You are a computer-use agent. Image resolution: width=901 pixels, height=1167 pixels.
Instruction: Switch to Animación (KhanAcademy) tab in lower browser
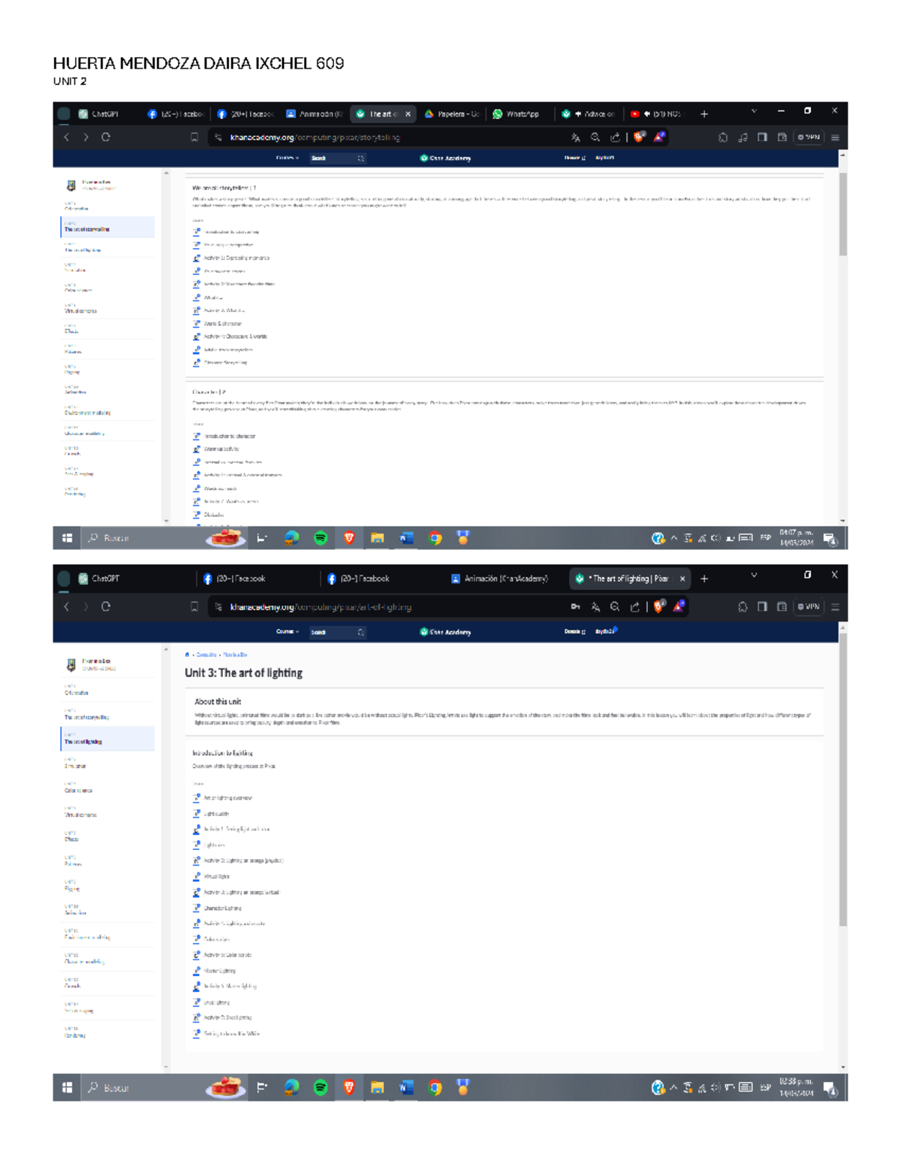click(x=499, y=579)
